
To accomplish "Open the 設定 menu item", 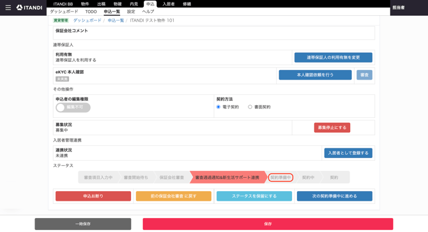I will point(131,11).
